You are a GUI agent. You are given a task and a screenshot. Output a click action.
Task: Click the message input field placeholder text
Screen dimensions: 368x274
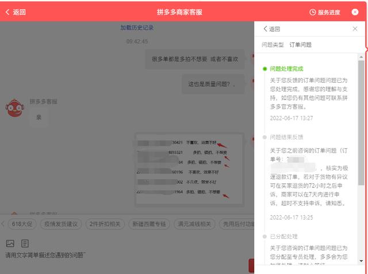point(45,255)
